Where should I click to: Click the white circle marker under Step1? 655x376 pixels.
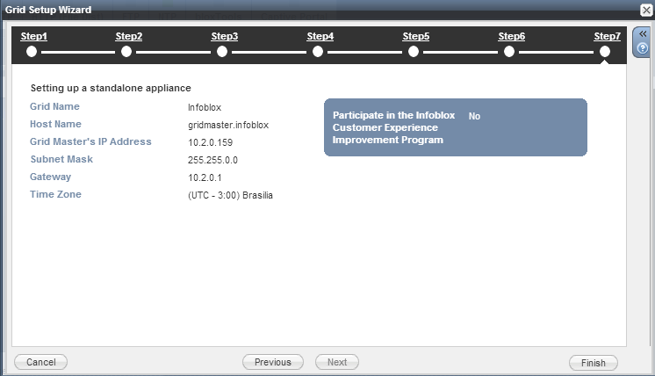coord(32,52)
